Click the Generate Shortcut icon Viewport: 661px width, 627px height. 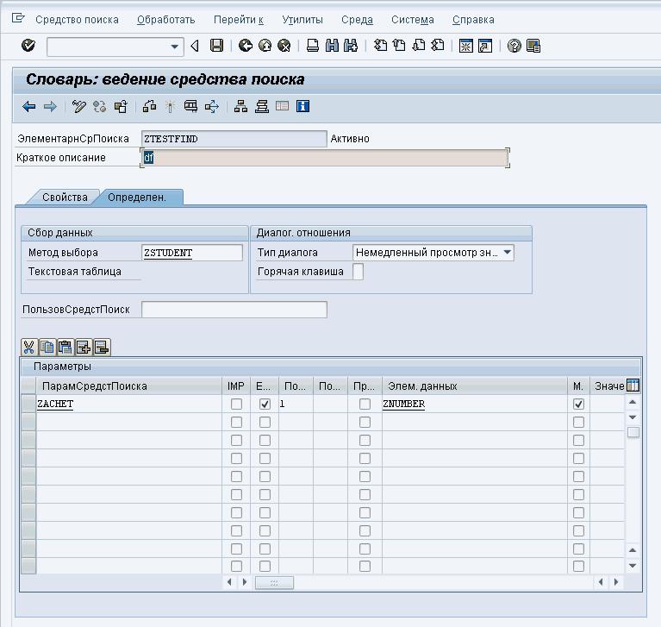coord(485,46)
